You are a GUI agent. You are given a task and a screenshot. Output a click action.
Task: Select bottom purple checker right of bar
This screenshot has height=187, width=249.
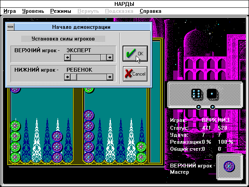point(89,157)
